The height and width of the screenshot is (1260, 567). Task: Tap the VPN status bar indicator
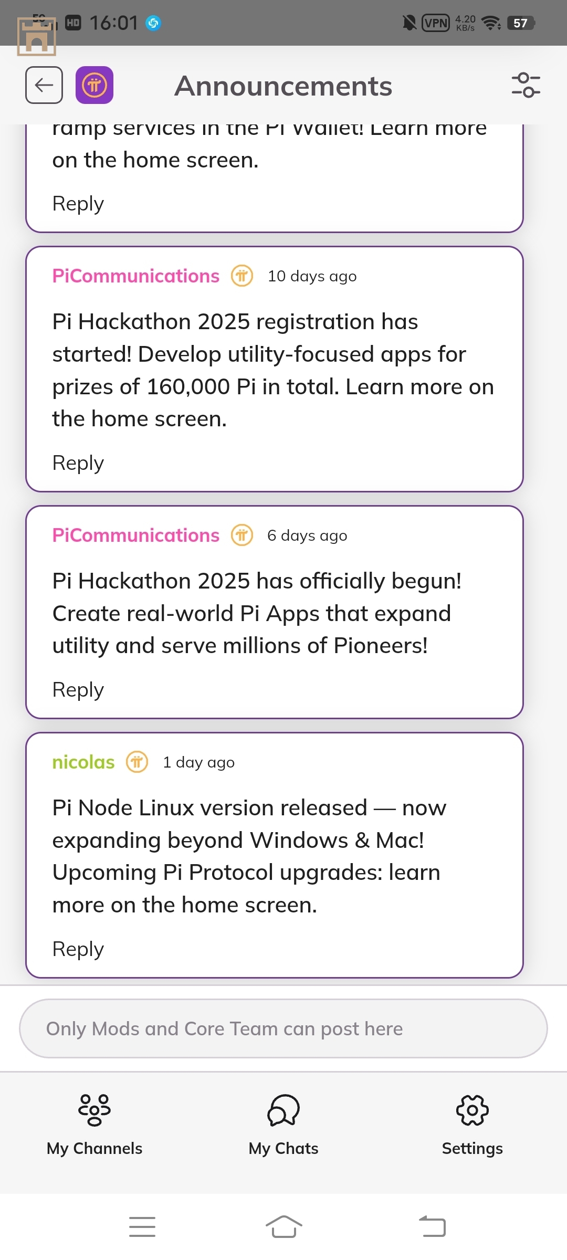click(436, 23)
